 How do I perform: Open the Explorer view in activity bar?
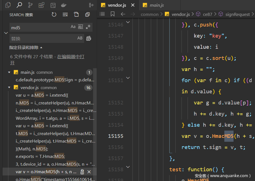(x=8, y=5)
